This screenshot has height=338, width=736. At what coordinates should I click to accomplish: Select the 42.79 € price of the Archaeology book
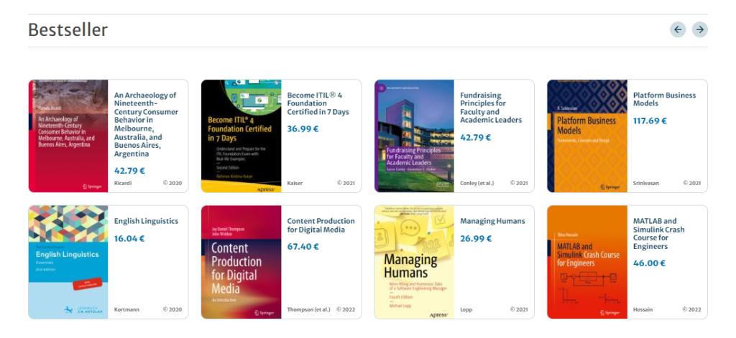click(x=129, y=171)
